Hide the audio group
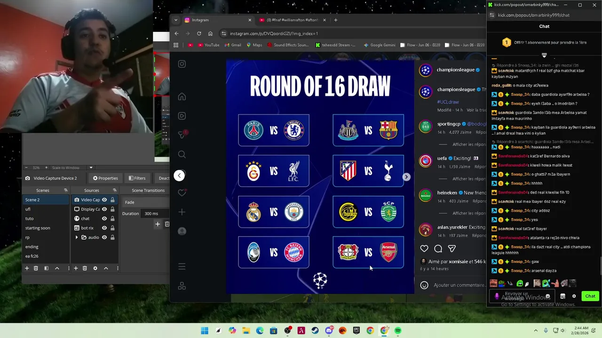Viewport: 602px width, 338px height. pos(104,238)
